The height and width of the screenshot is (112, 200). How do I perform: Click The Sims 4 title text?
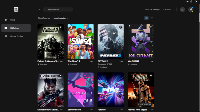(x=74, y=61)
